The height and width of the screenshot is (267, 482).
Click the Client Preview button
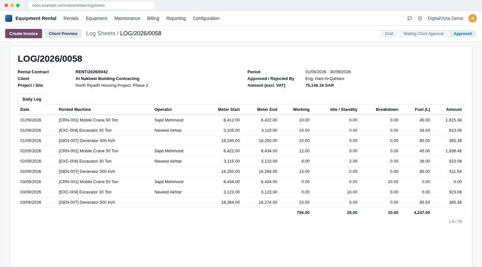63,34
